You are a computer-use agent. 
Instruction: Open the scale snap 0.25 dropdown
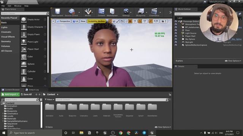(x=156, y=21)
